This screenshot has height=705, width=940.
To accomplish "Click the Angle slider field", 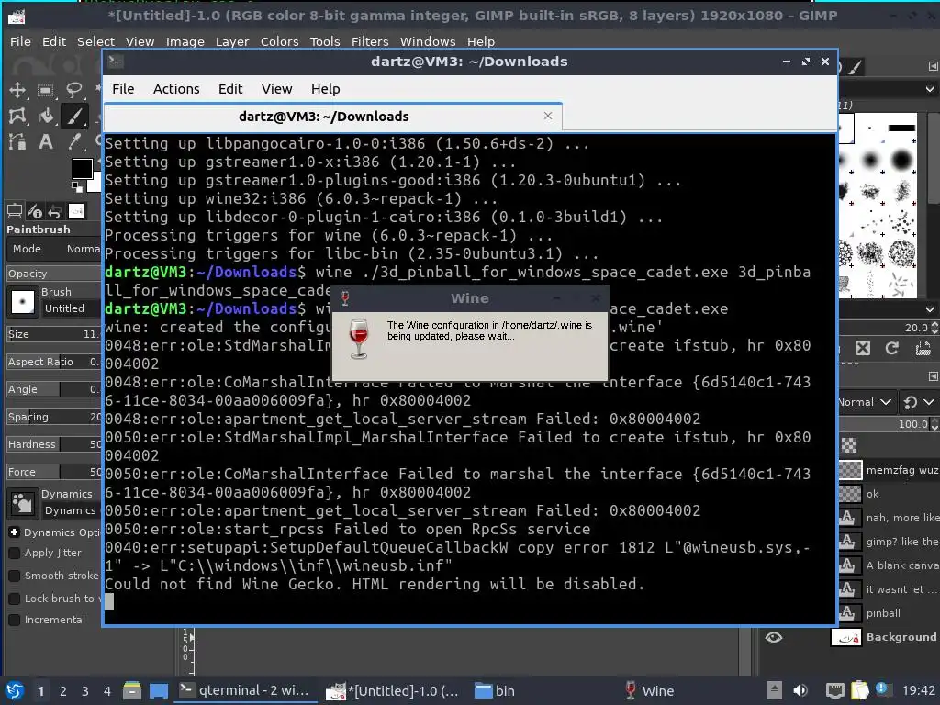I will click(x=54, y=389).
